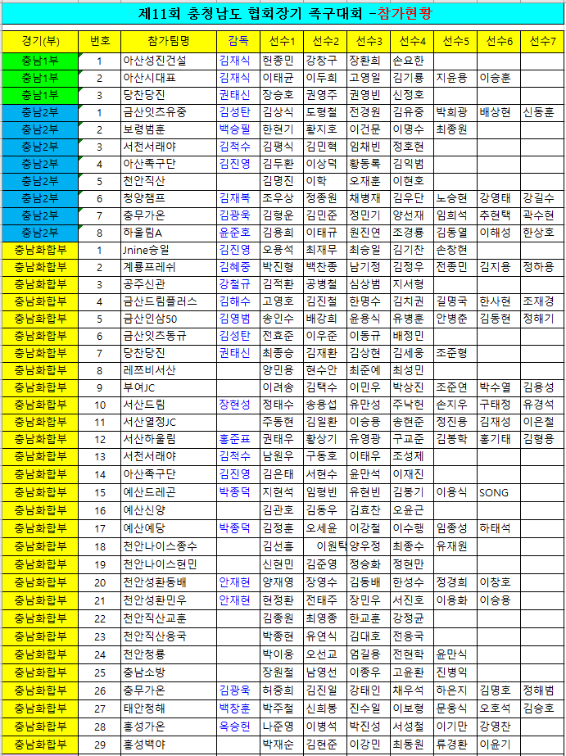Click the 선수7 column header
Image resolution: width=566 pixels, height=756 pixels.
click(542, 42)
